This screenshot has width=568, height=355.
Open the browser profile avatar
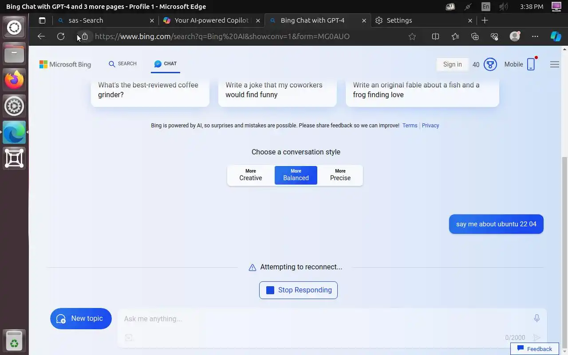[515, 36]
